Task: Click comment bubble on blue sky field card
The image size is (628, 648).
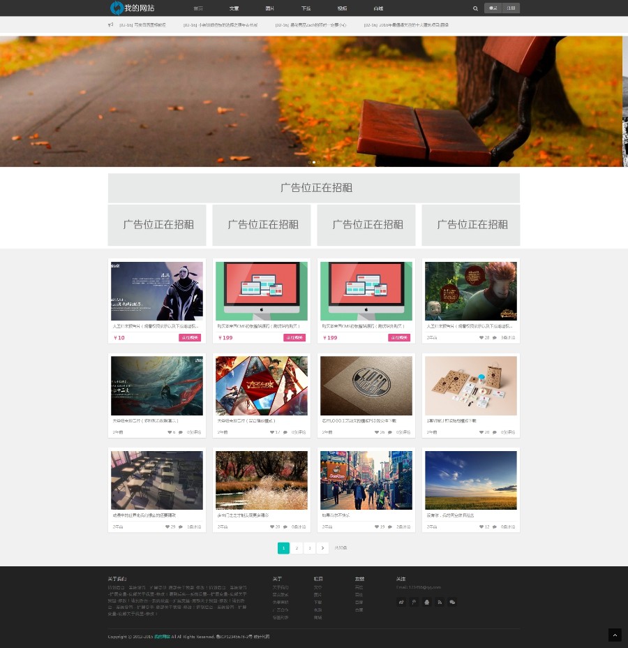Action: tap(495, 527)
